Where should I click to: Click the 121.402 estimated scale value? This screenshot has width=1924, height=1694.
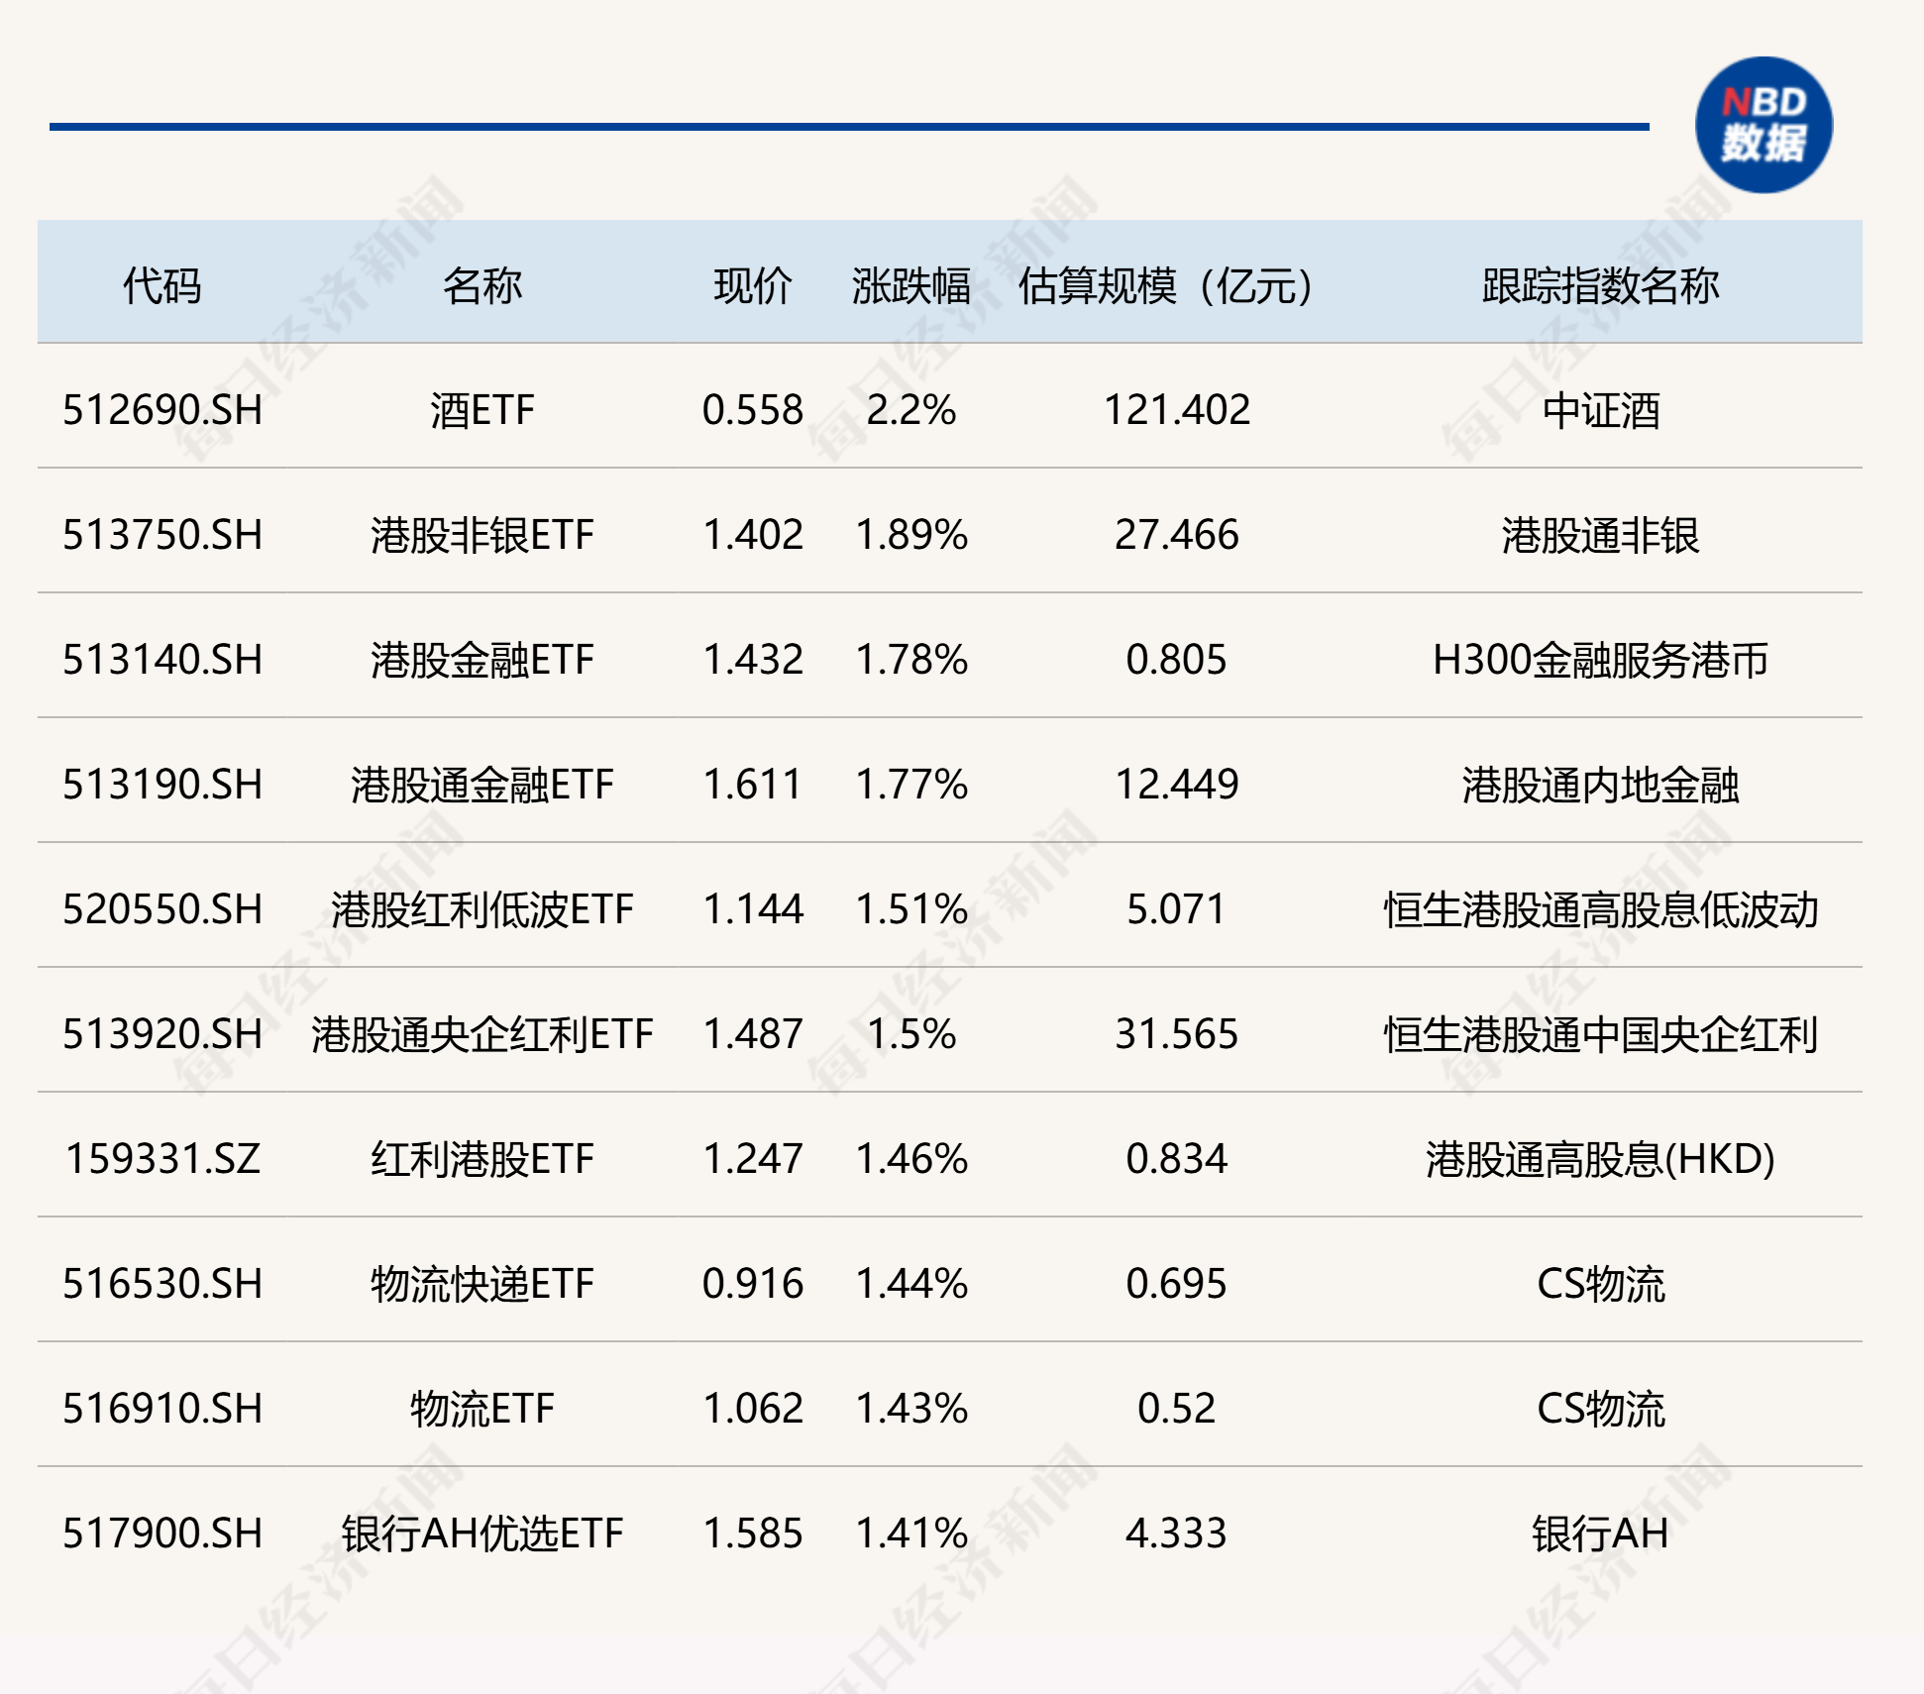pos(1176,409)
